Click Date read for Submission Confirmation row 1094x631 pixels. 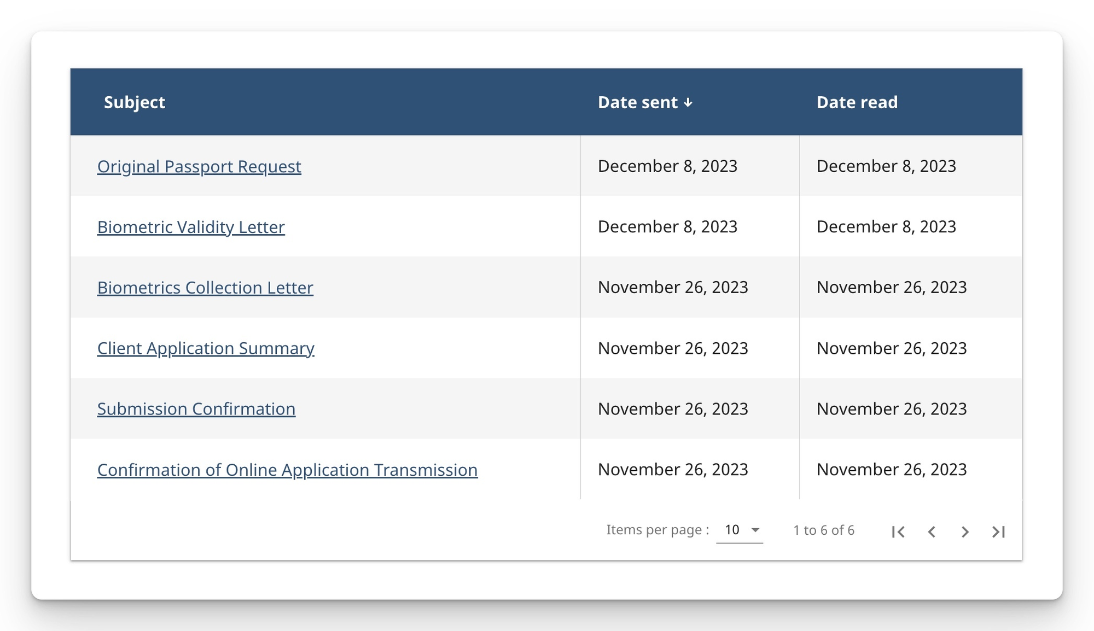tap(892, 409)
